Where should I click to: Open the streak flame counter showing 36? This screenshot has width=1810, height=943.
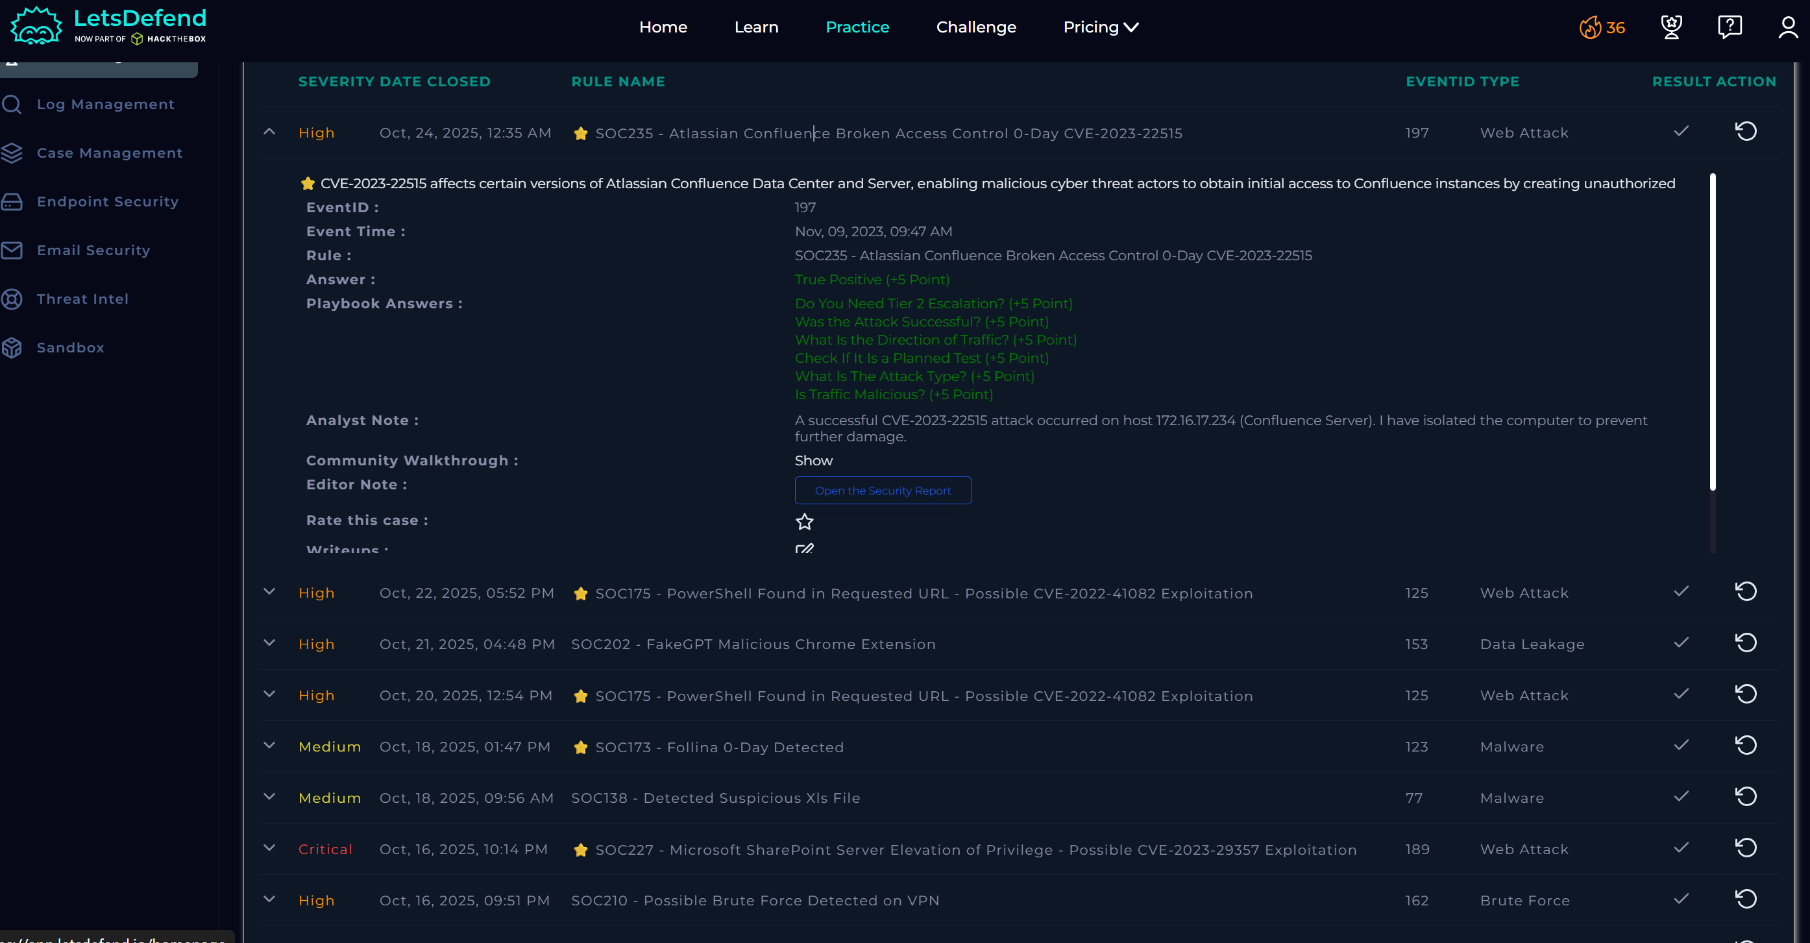[x=1602, y=27]
